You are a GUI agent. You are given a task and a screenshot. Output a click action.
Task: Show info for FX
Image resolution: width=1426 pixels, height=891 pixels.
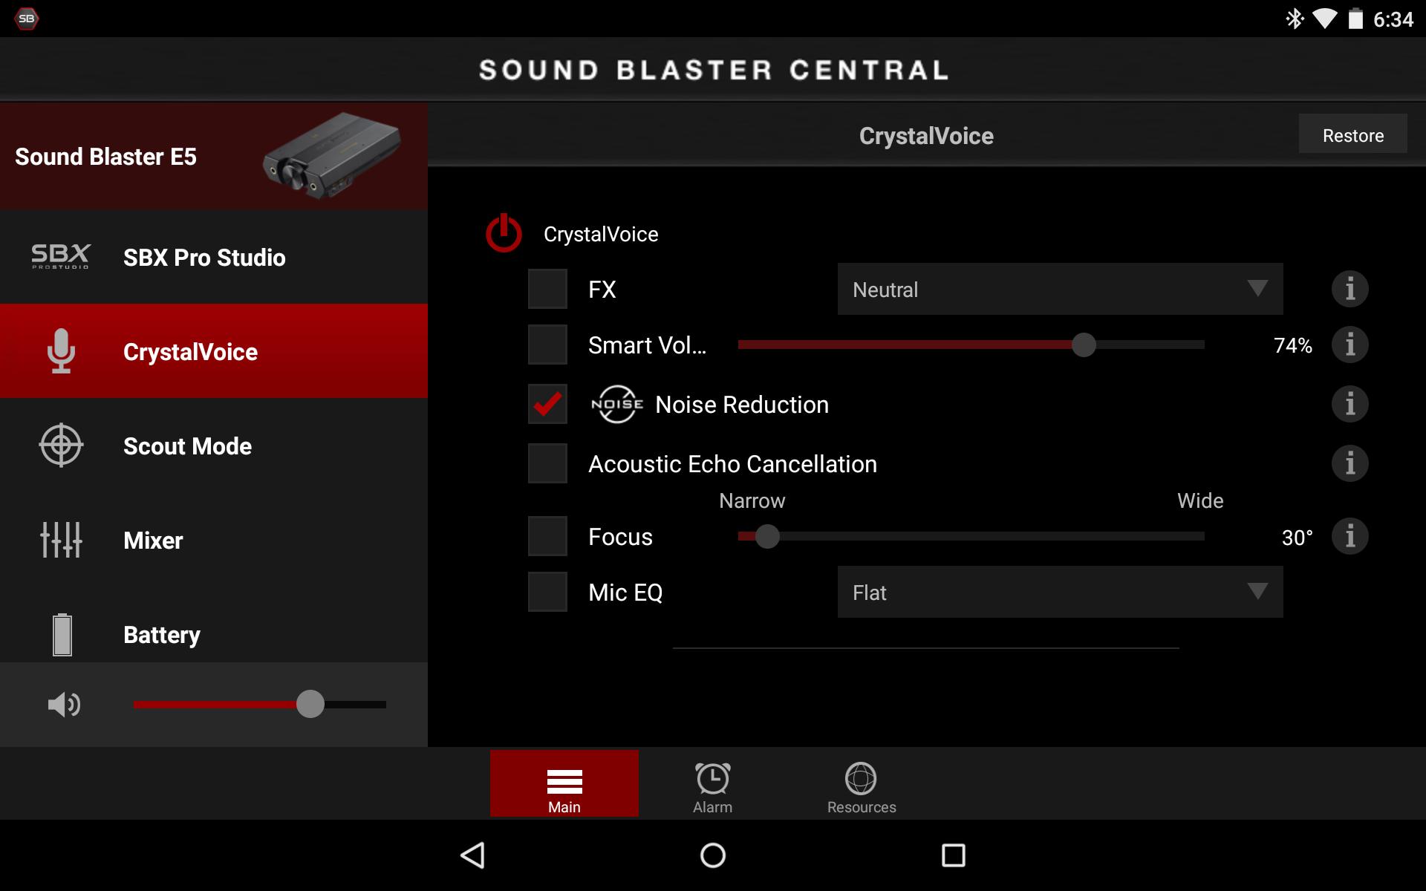[x=1350, y=289]
